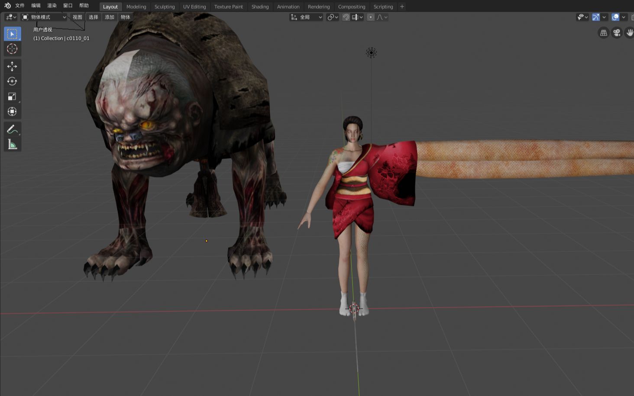The image size is (634, 396).
Task: Open the 视图 viewport menu
Action: click(x=78, y=17)
